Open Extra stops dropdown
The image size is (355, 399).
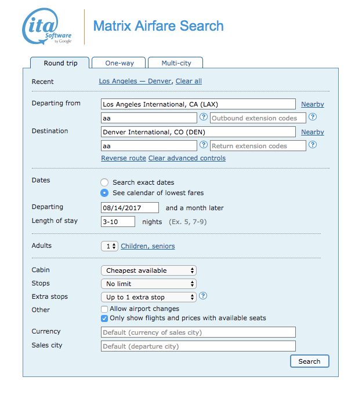(x=148, y=297)
